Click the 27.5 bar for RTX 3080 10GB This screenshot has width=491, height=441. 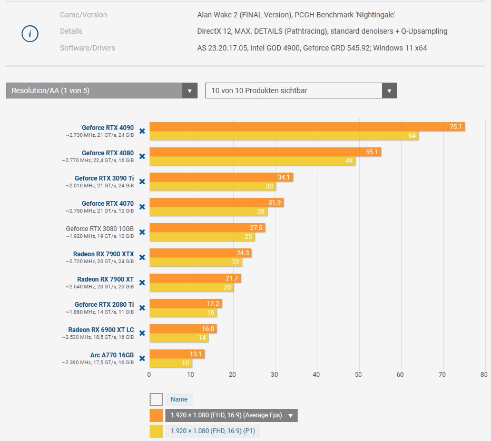click(207, 228)
